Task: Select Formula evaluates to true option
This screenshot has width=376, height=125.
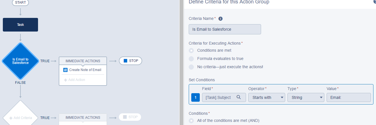Action: [x=192, y=59]
